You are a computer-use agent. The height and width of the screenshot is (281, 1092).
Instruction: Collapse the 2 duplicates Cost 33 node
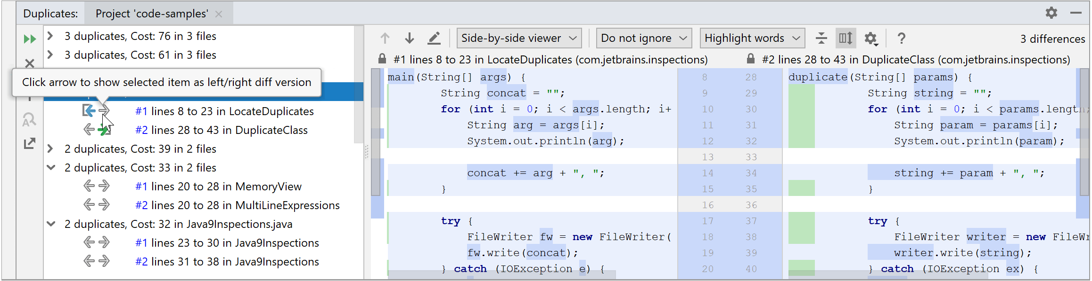51,168
